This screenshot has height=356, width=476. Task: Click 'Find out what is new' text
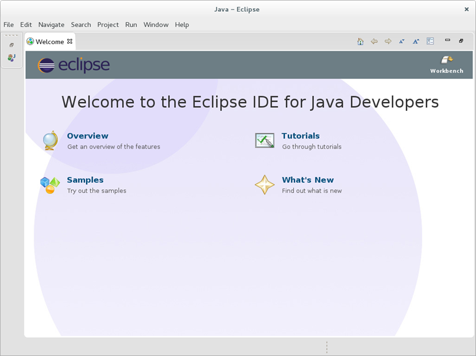[312, 191]
